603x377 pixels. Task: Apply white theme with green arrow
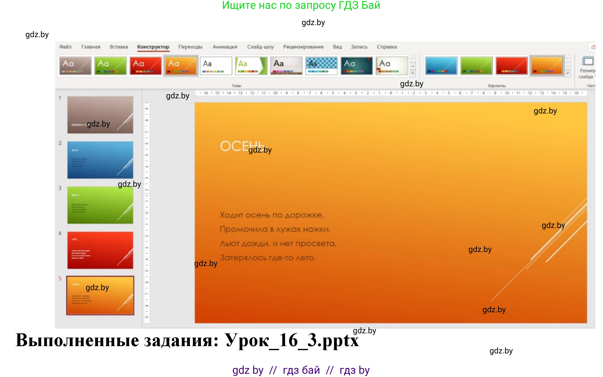(x=251, y=66)
